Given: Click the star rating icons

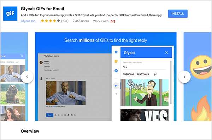Looking at the screenshot, I should (50, 21).
